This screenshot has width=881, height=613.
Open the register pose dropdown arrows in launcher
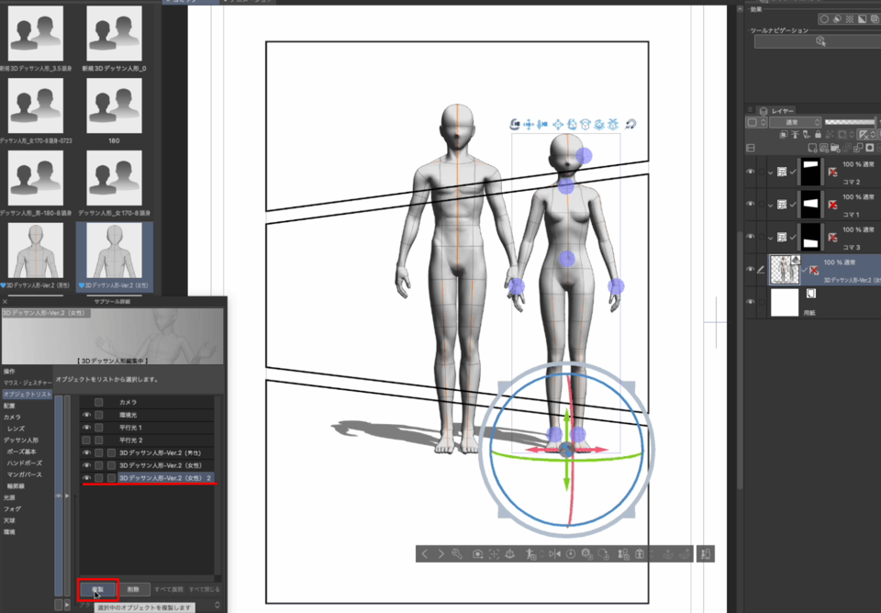[x=541, y=554]
